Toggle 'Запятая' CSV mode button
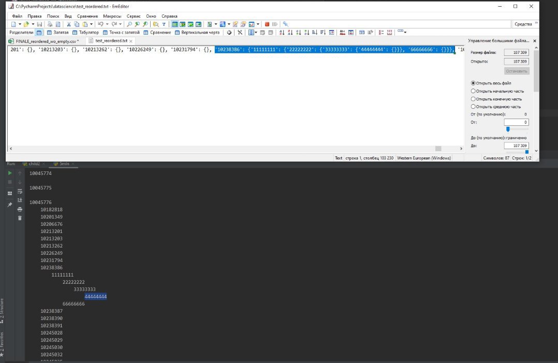 tap(57, 33)
